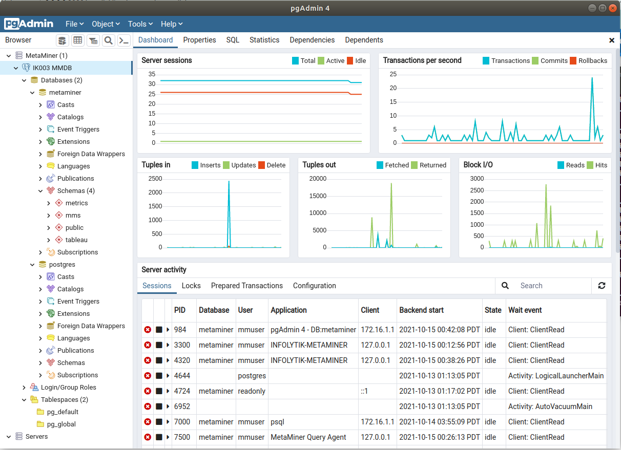621x450 pixels.
Task: Open the File menu
Action: (x=74, y=24)
